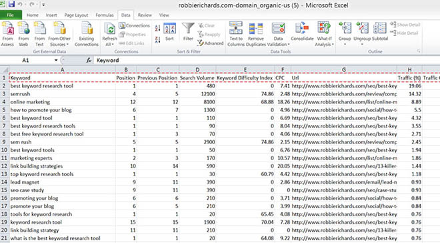
Task: Click the Save icon in quick access toolbar
Action: point(11,5)
